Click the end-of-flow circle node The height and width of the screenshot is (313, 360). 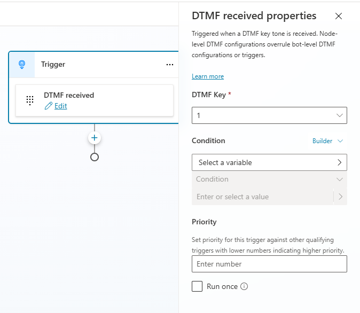[x=95, y=157]
